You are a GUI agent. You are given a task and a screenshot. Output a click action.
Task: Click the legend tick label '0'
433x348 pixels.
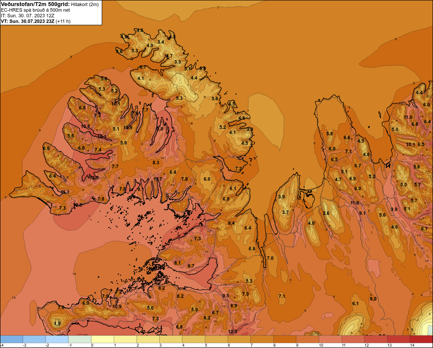click(92, 345)
